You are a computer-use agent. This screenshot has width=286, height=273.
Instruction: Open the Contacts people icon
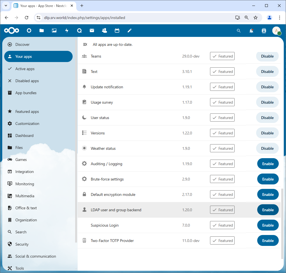click(x=104, y=30)
